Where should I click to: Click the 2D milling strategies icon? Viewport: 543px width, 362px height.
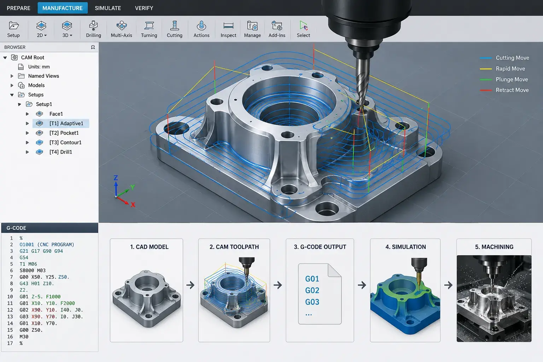[x=41, y=25]
